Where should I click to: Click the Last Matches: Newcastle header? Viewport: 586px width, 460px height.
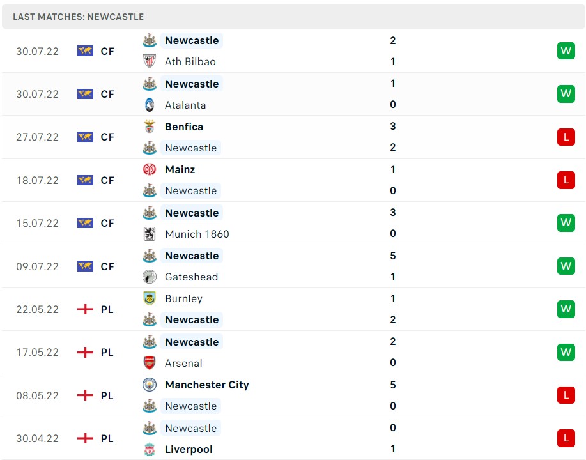[78, 17]
